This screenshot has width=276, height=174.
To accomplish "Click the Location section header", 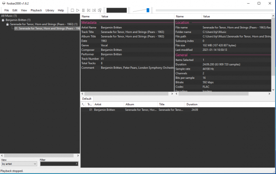I will point(182,22).
